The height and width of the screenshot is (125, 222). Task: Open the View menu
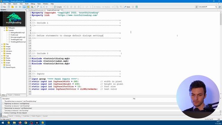[21, 4]
